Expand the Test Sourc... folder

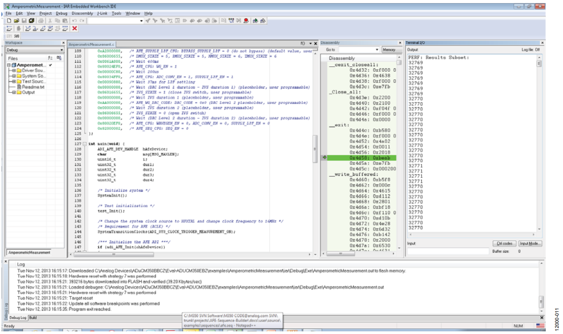click(14, 81)
